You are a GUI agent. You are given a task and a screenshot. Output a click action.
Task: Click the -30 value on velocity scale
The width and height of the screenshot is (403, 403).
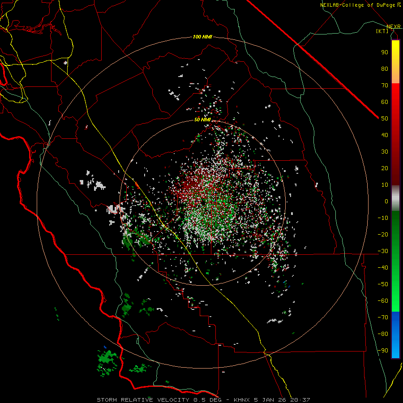pos(383,251)
